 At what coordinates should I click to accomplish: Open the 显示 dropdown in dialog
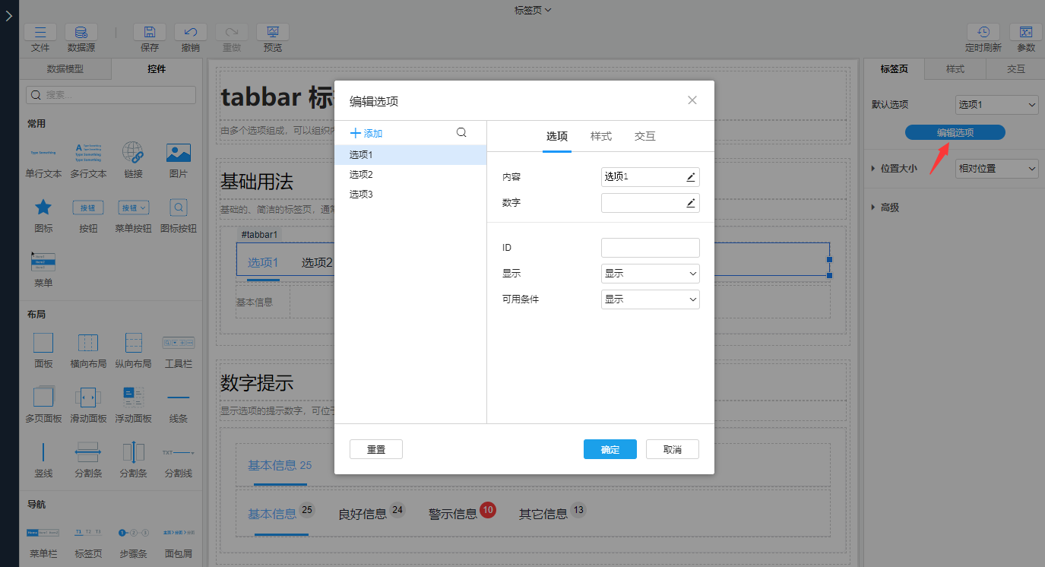[x=650, y=274]
